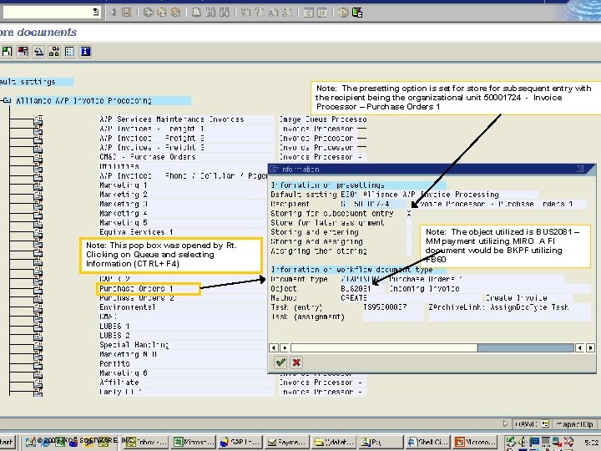Click the Enter icon next to the command field
Viewport: 601px width, 451px height.
113,13
